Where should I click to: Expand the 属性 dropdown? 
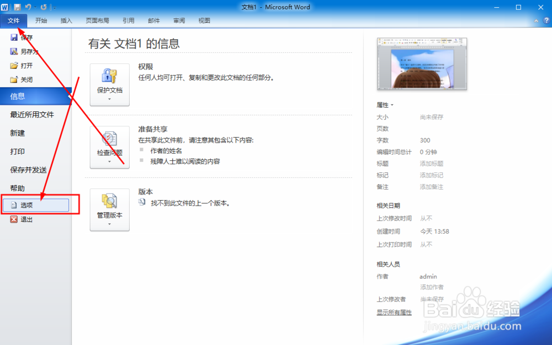click(385, 105)
